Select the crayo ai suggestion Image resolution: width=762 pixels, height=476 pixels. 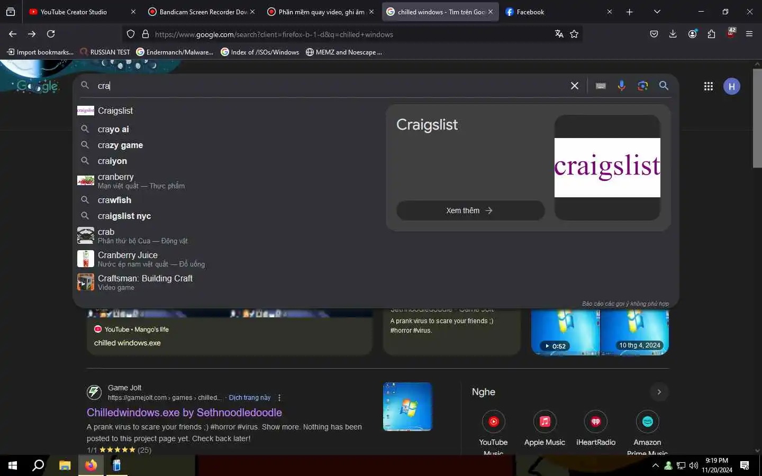228,129
